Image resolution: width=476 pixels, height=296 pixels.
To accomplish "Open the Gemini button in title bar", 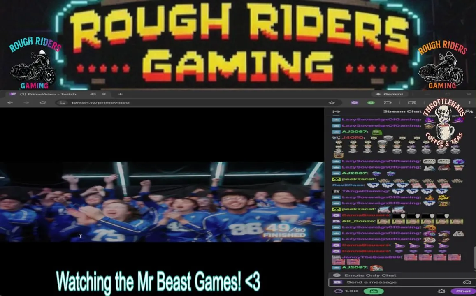I will [x=390, y=94].
